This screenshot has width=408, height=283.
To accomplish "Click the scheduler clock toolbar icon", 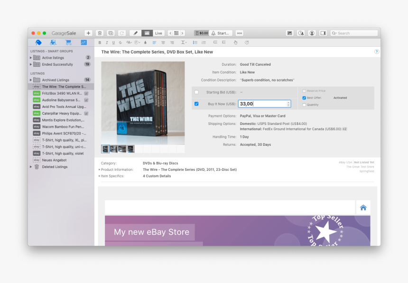I will (x=301, y=33).
